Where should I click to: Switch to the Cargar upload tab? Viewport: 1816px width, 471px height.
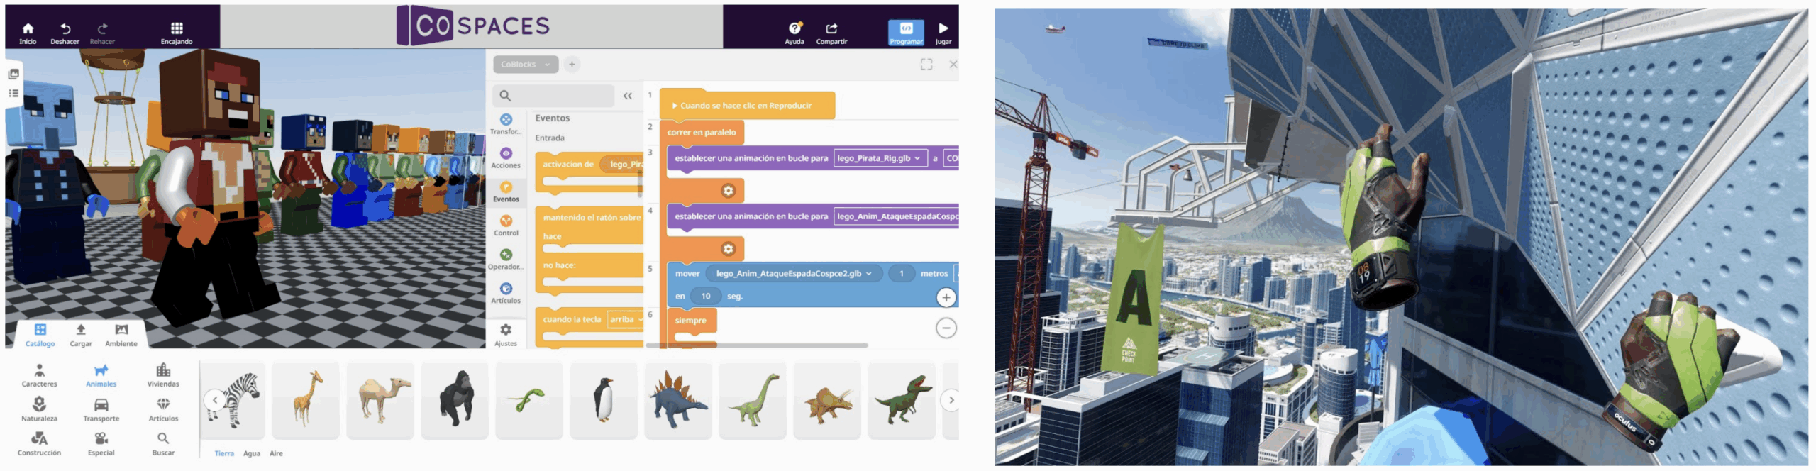[x=81, y=335]
